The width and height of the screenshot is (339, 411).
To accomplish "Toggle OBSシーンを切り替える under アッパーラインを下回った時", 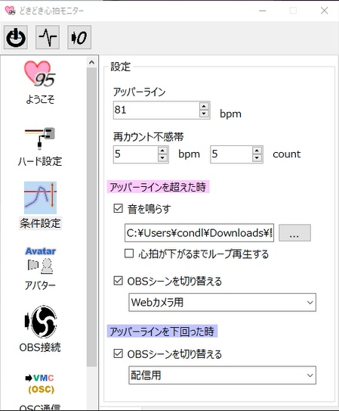I will click(x=118, y=353).
